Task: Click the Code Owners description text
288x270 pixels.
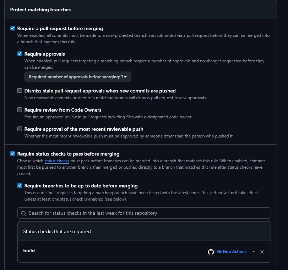Action: pyautogui.click(x=108, y=117)
